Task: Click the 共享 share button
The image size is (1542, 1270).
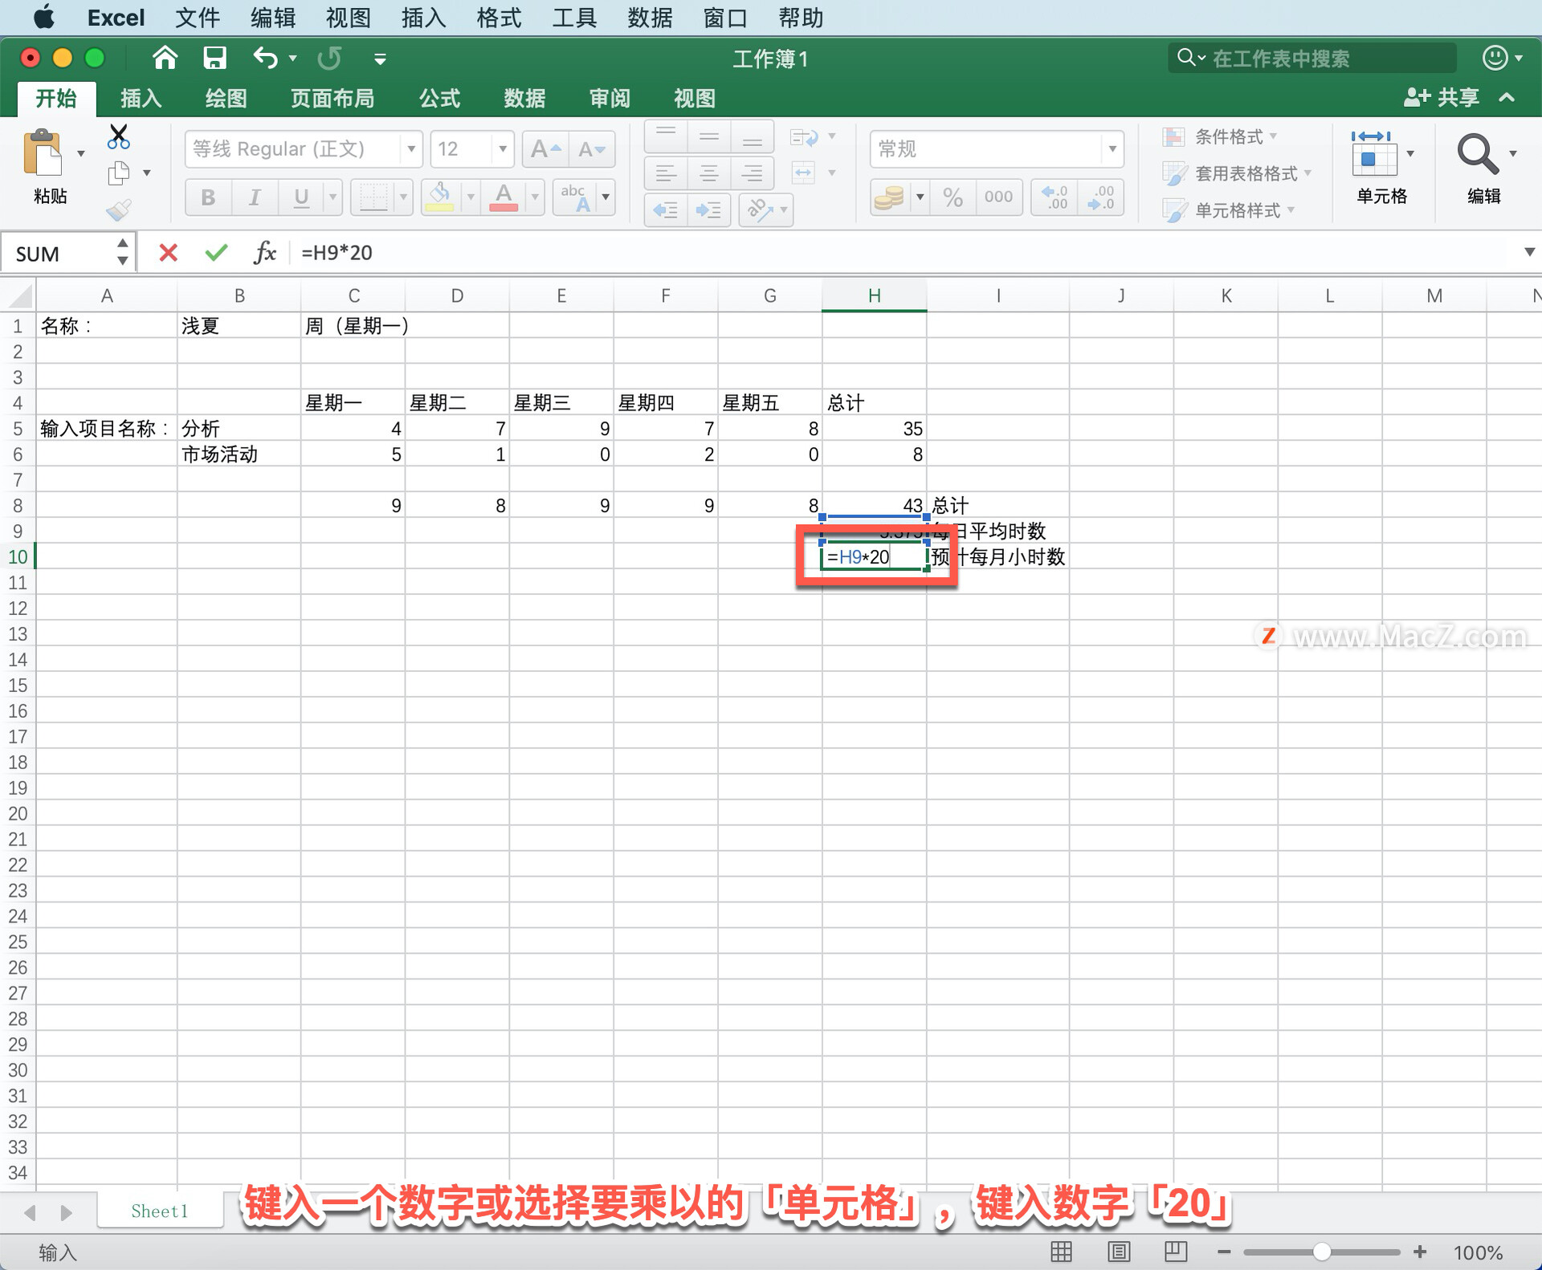Action: [x=1442, y=98]
